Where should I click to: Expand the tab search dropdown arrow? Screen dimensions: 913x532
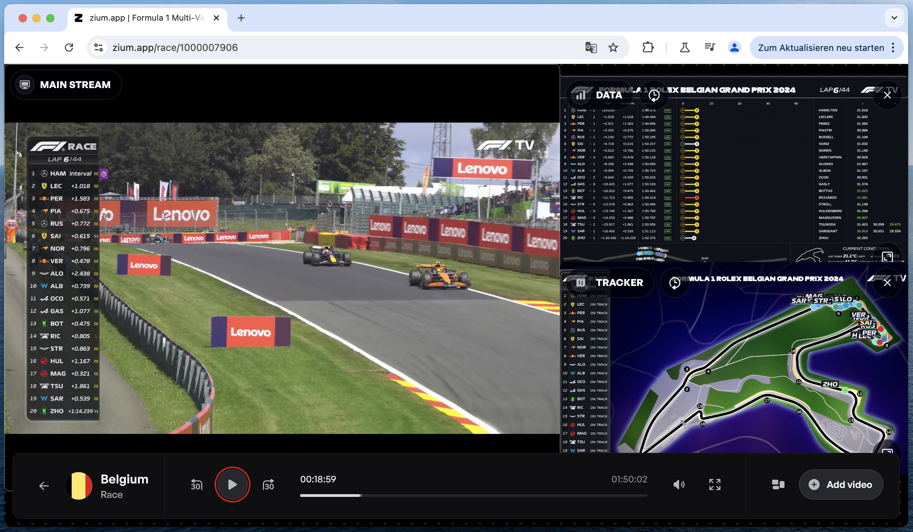pos(894,18)
